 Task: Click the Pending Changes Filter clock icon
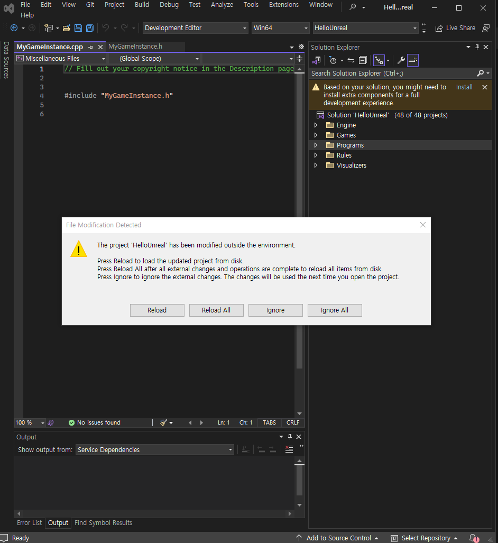coord(333,60)
